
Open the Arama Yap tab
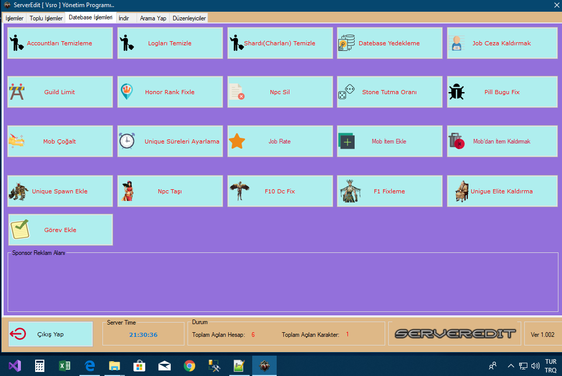click(153, 18)
